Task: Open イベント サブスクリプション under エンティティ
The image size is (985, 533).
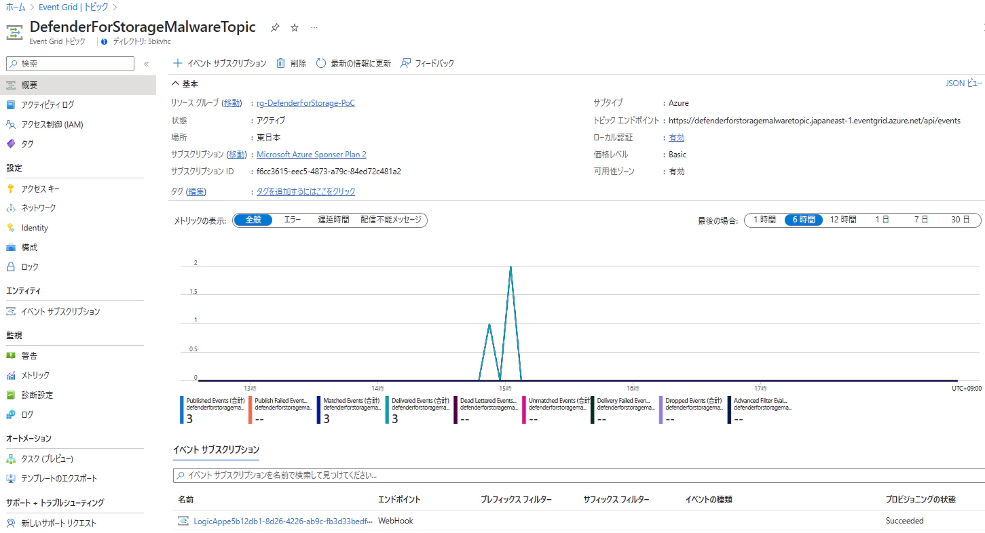Action: pyautogui.click(x=60, y=311)
